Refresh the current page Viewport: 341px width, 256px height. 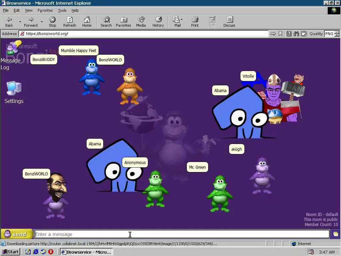tap(70, 22)
